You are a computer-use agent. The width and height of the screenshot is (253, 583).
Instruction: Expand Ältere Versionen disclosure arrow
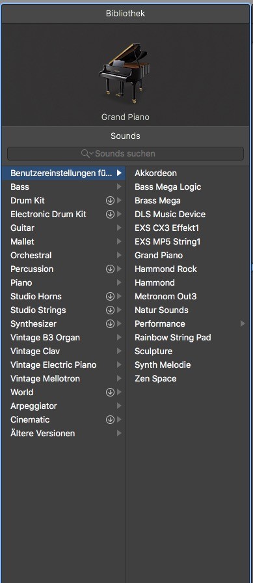coord(119,433)
